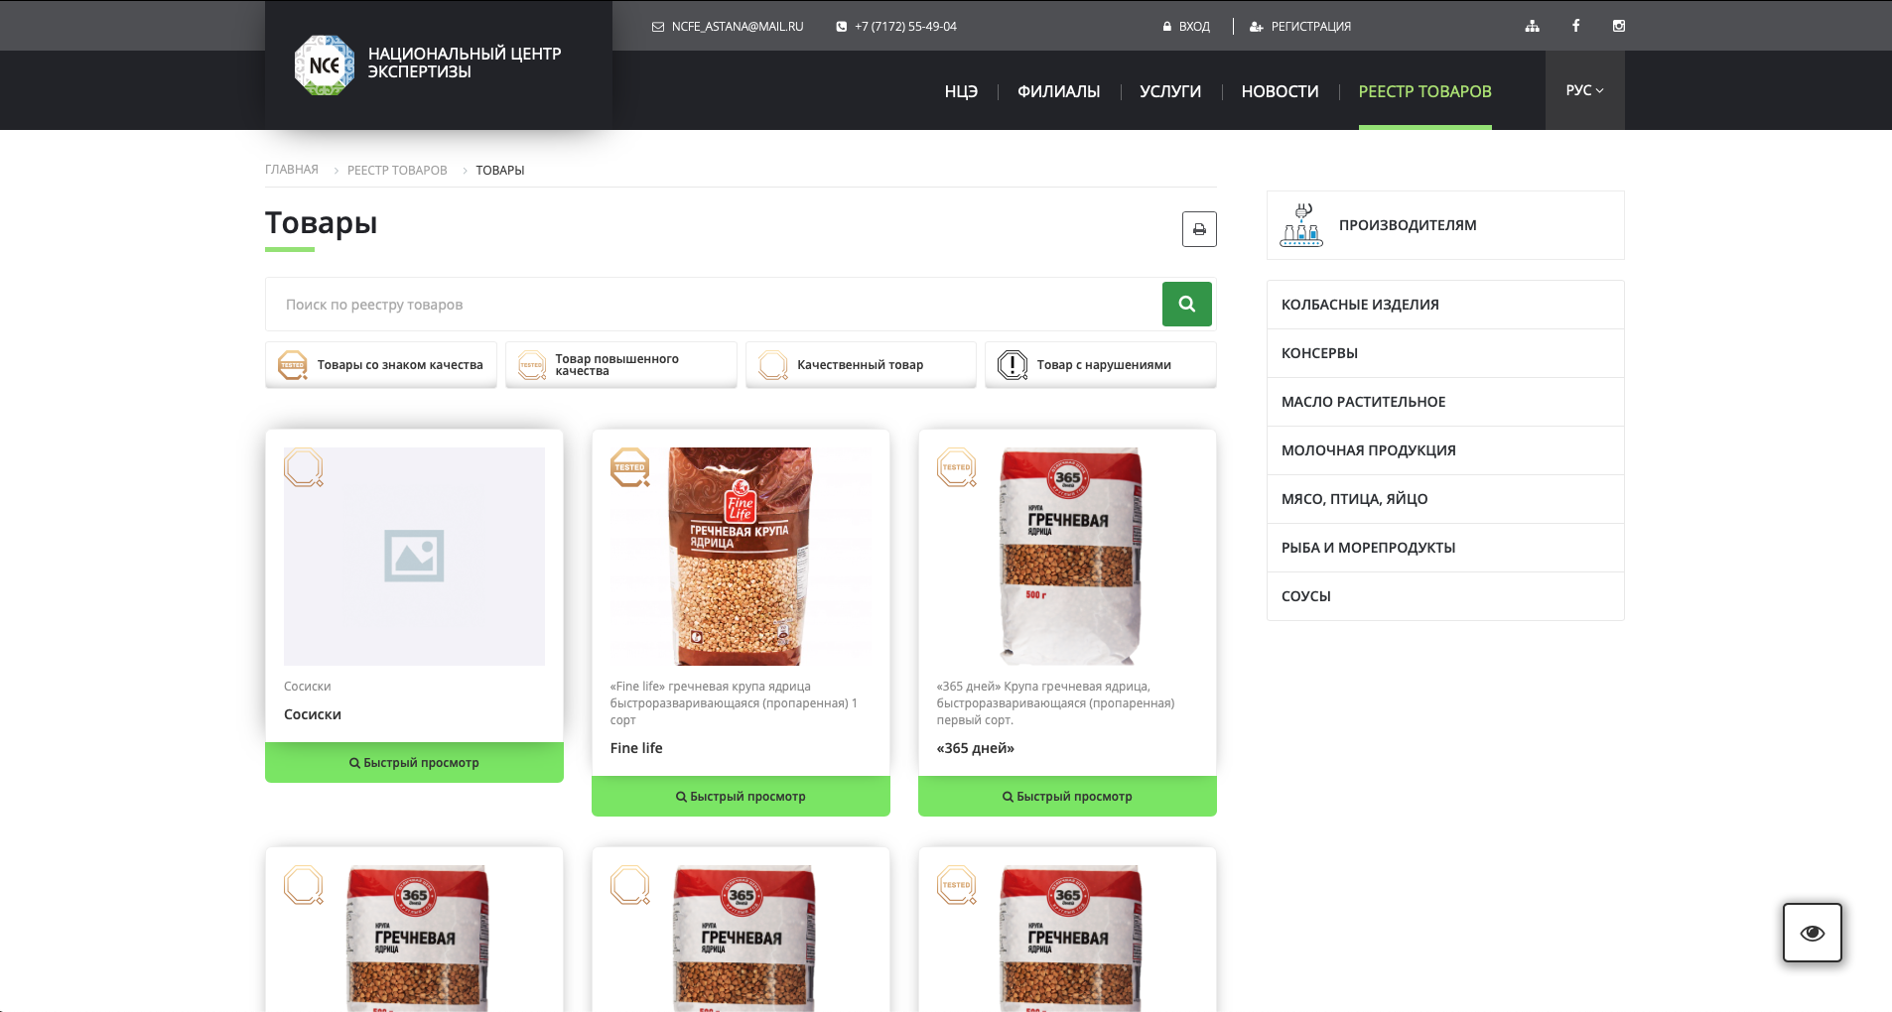
Task: Click the lock icon next to ВХОД
Action: pos(1167,27)
